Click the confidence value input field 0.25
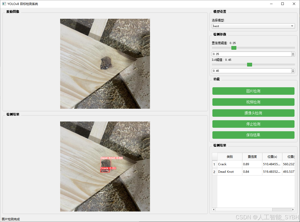Image resolution: width=300 pixels, height=222 pixels. [x=251, y=54]
